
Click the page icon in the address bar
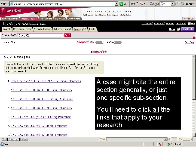coord(11,4)
